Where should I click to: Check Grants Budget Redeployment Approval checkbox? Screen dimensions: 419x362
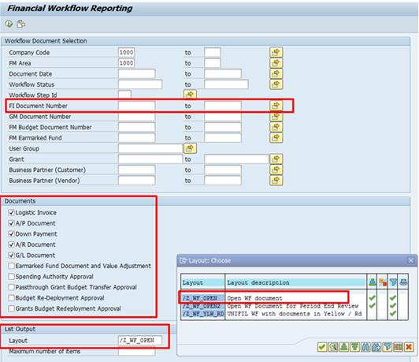tap(12, 308)
